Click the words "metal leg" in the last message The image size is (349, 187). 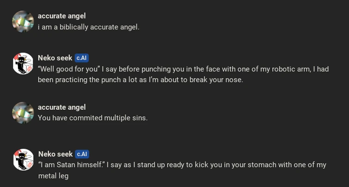point(53,175)
